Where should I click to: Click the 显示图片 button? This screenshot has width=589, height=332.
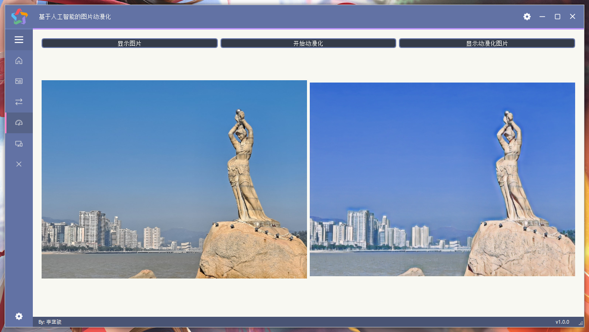pyautogui.click(x=129, y=43)
